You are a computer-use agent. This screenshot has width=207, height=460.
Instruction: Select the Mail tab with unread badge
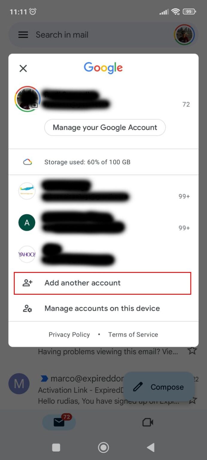[x=59, y=422]
